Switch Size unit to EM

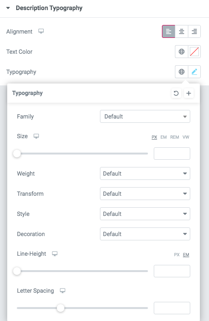(163, 137)
